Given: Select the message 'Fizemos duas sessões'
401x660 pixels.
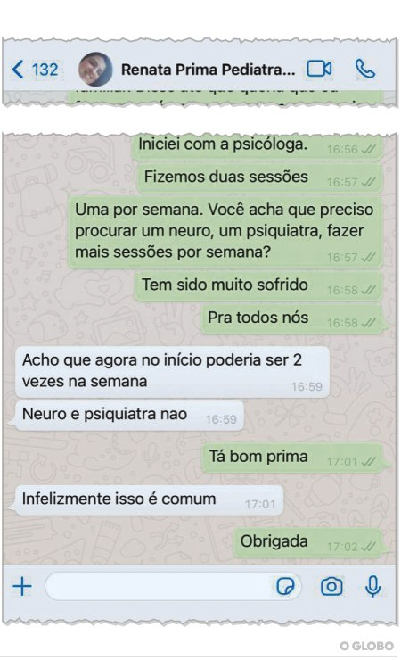Looking at the screenshot, I should tap(260, 178).
